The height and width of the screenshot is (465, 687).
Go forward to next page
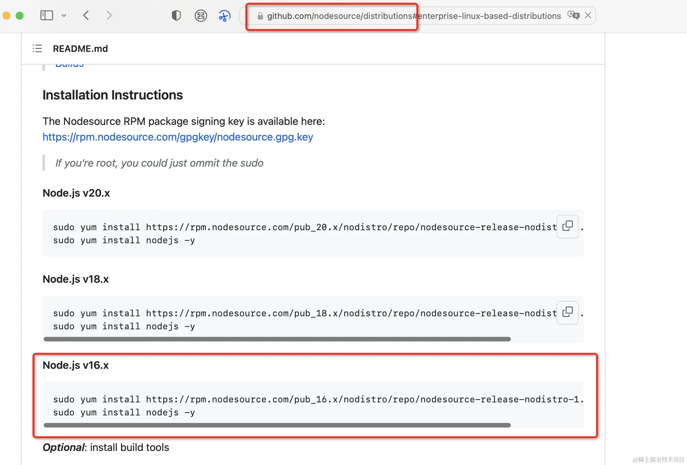[109, 15]
